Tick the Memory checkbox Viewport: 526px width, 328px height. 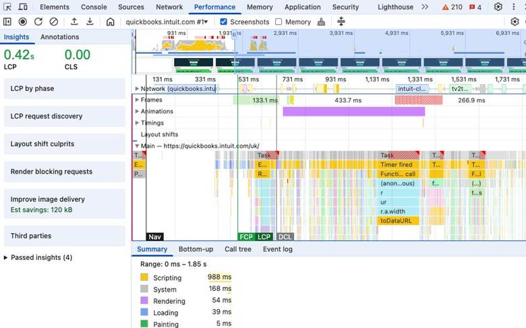tap(279, 22)
